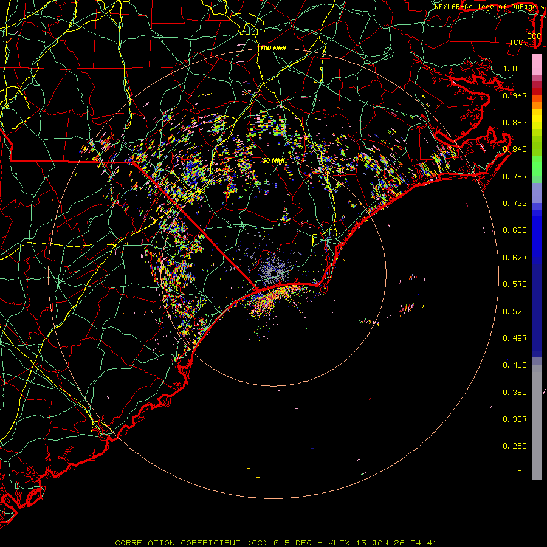Select the 0.627 legend value
This screenshot has height=547, width=547.
click(515, 257)
